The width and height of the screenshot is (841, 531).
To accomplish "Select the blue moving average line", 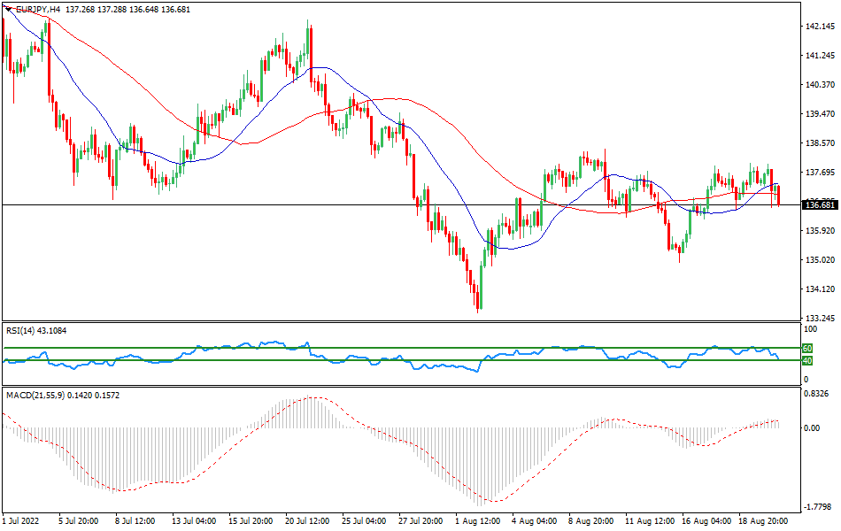I will coord(328,66).
